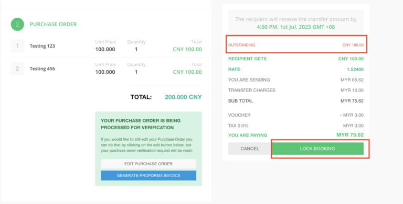Generate the proforma invoice
The width and height of the screenshot is (403, 204).
149,176
